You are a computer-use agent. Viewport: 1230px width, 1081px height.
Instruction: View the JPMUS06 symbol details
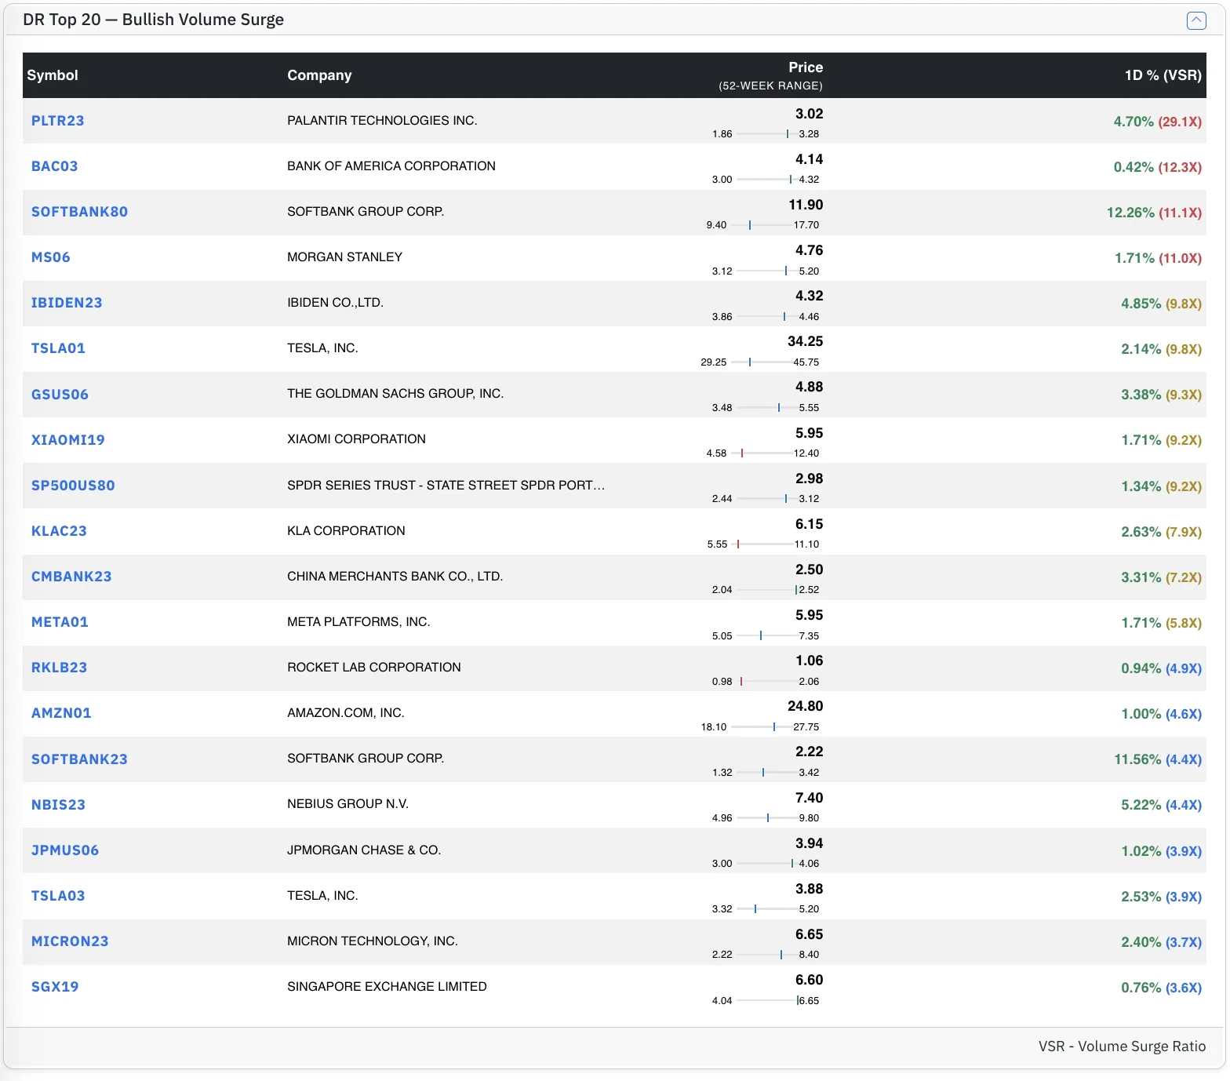(65, 850)
